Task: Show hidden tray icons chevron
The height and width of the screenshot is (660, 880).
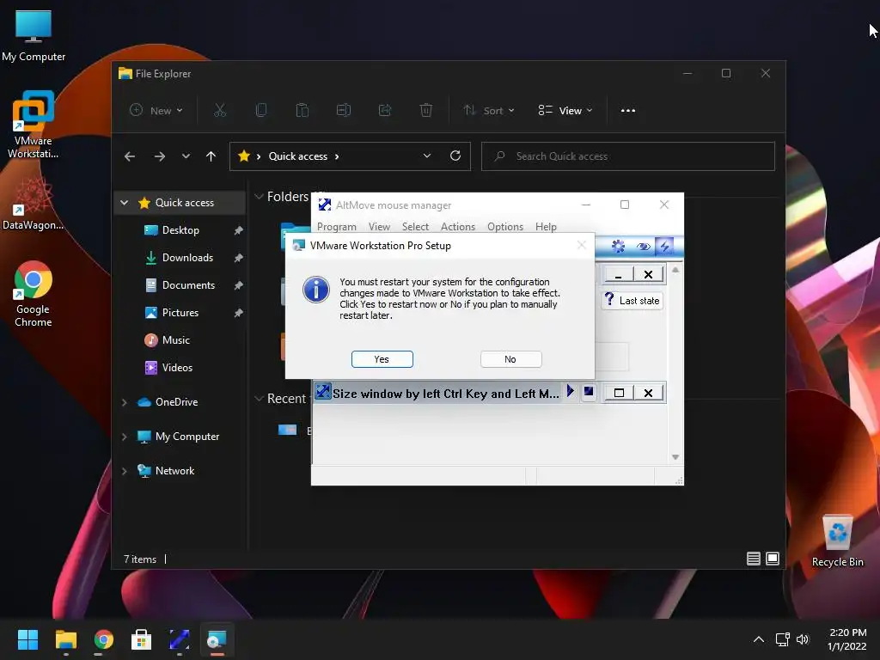Action: coord(758,639)
